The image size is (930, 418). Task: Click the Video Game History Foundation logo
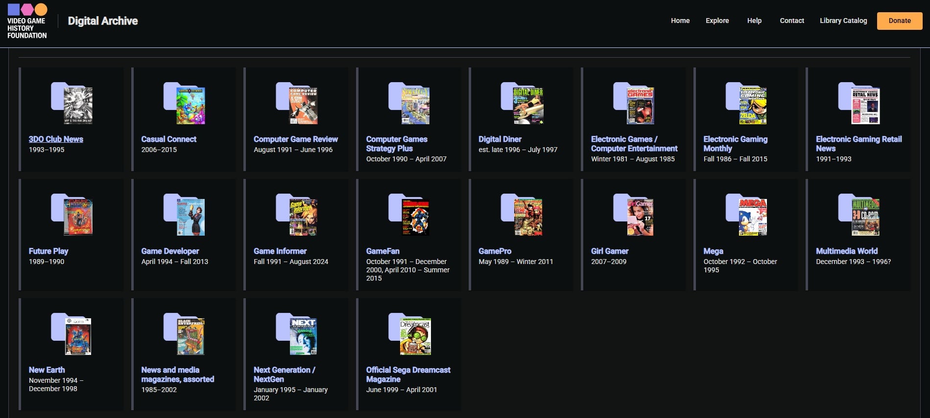27,22
